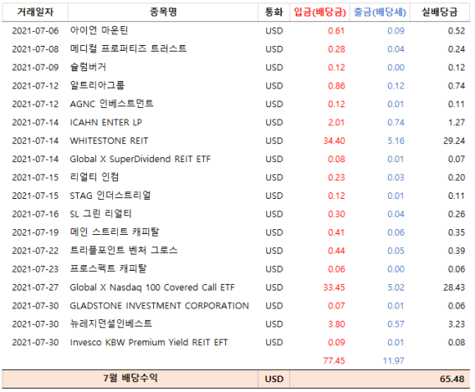Click 프로스펙트 캐피탈 deposit 0.06
Image resolution: width=475 pixels, height=392 pixels.
pos(337,269)
